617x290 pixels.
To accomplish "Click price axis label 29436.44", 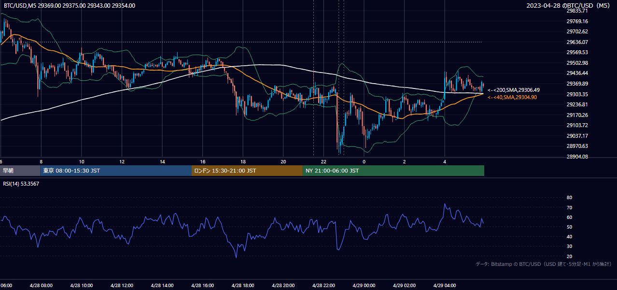I will pos(577,73).
